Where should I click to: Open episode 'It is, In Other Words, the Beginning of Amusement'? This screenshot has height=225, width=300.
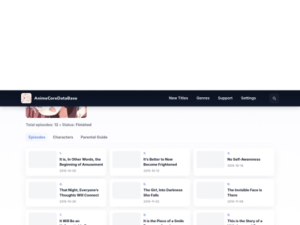[x=81, y=162]
